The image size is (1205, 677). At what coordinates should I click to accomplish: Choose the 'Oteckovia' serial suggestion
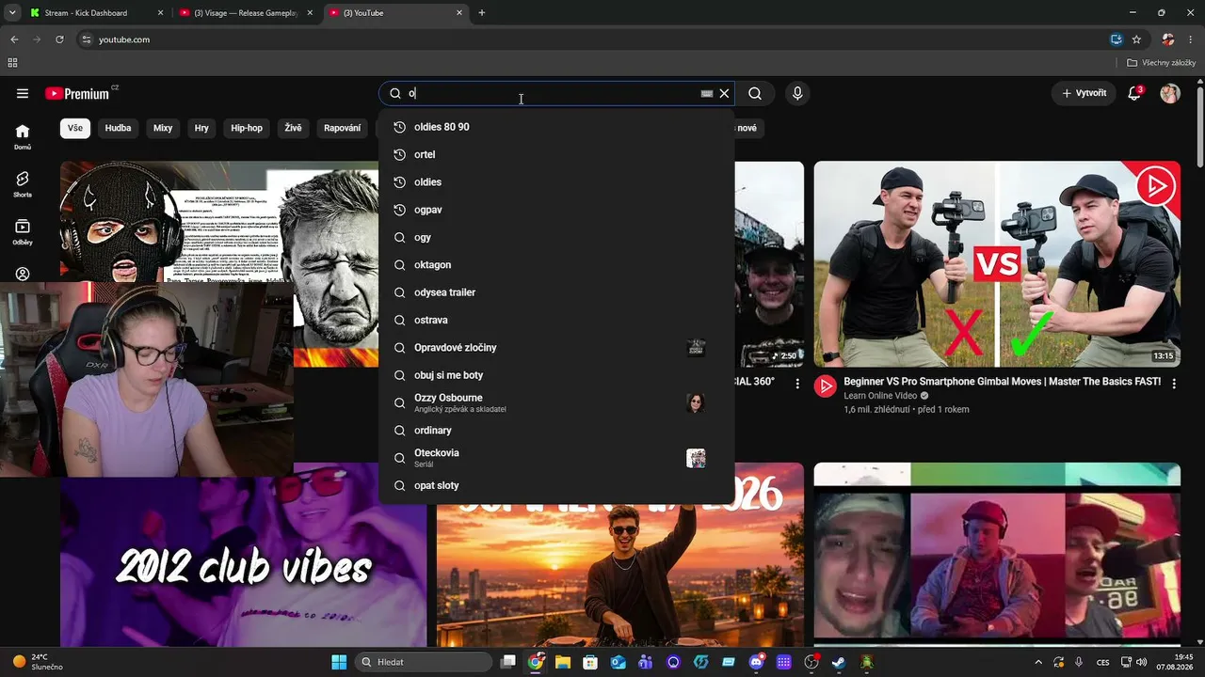(556, 458)
